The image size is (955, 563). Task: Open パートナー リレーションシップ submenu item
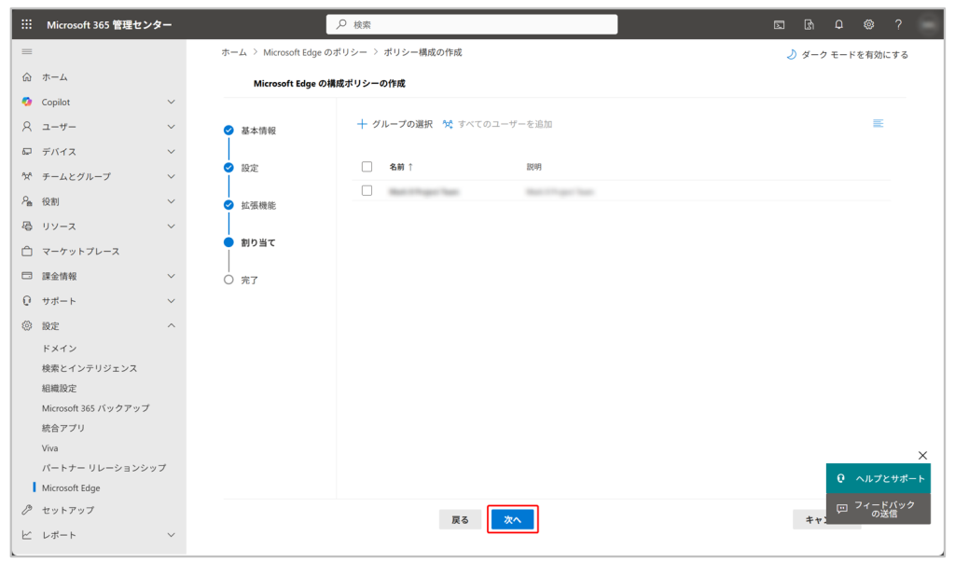tap(104, 468)
